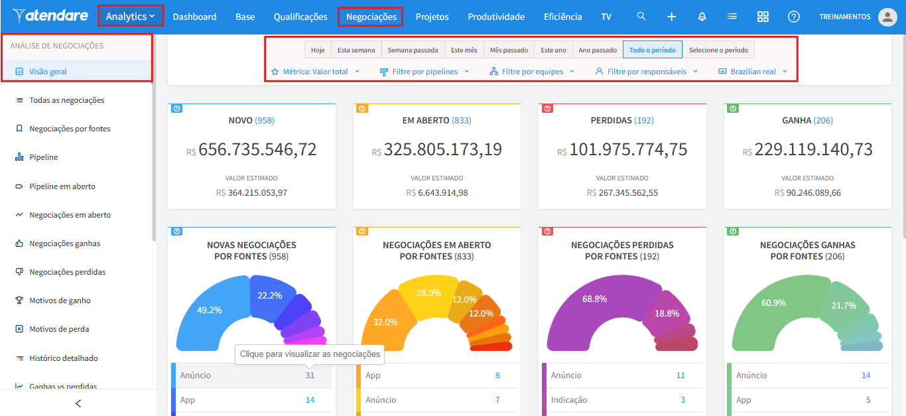Click 49.2% segment of new deals chart
Image resolution: width=906 pixels, height=416 pixels.
pos(210,310)
